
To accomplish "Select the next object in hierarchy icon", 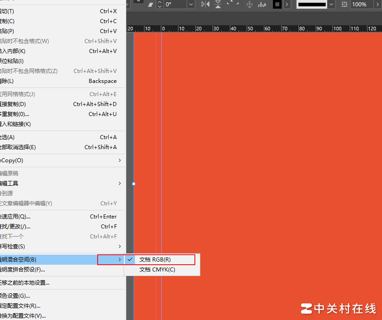I will (x=262, y=5).
